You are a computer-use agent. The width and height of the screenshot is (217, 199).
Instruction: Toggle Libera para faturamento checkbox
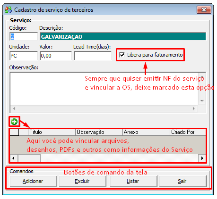click(122, 55)
